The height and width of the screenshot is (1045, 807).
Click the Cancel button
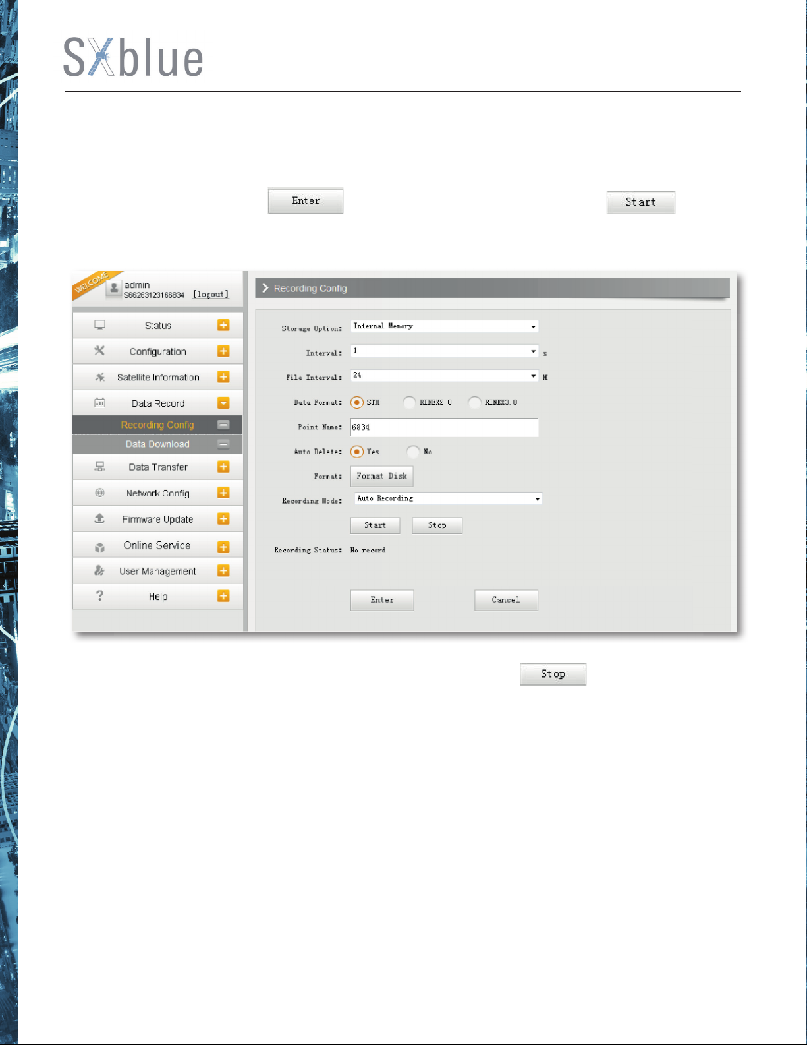pyautogui.click(x=506, y=600)
